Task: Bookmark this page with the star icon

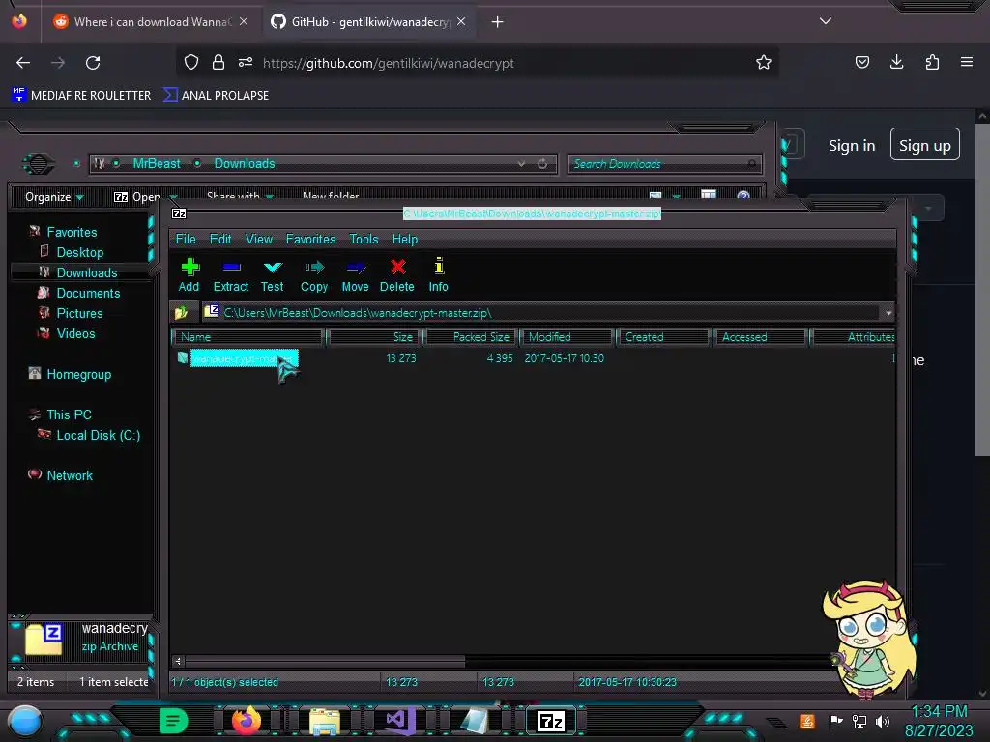Action: (x=764, y=62)
